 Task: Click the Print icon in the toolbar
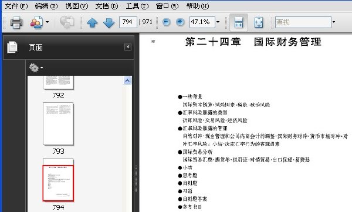click(x=16, y=22)
